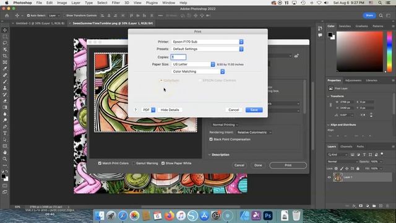Select the Brush tool
This screenshot has height=223, width=396.
pos(5,82)
